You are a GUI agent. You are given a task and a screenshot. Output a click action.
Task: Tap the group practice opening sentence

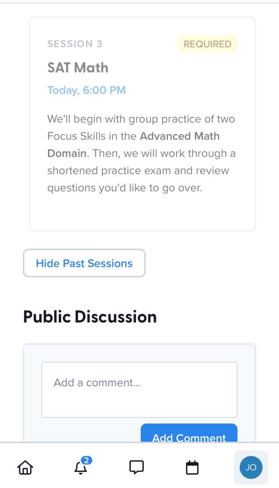point(141,119)
